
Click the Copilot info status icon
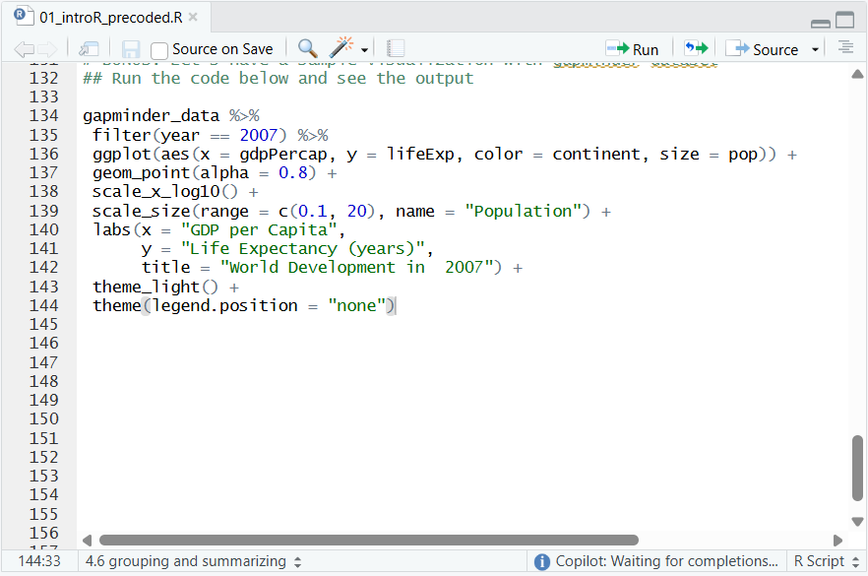541,561
